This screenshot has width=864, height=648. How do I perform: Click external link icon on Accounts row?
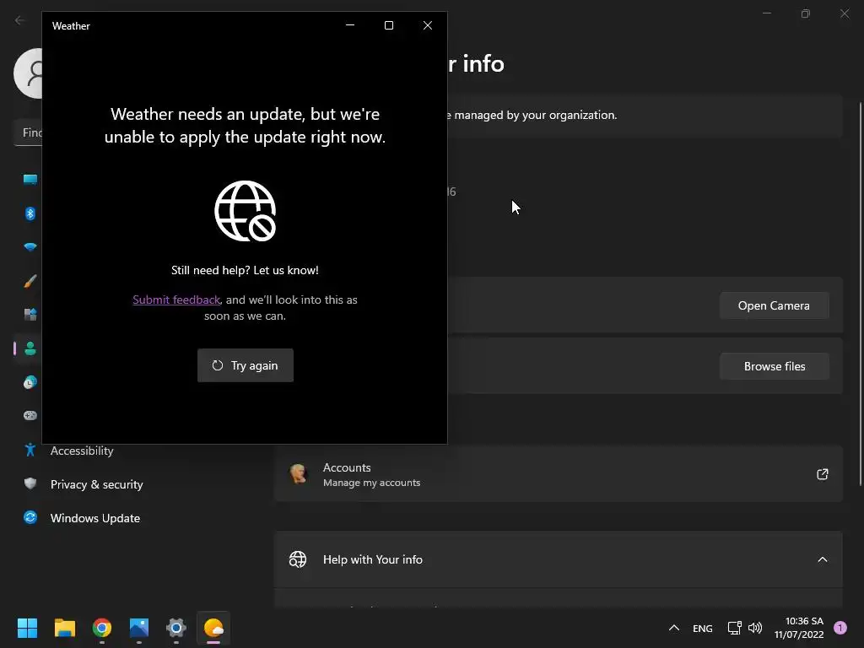point(822,474)
